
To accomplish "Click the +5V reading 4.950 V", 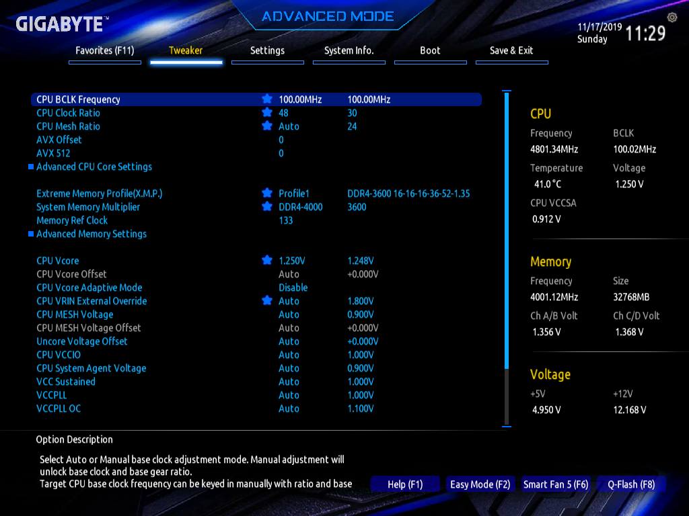I will (546, 410).
